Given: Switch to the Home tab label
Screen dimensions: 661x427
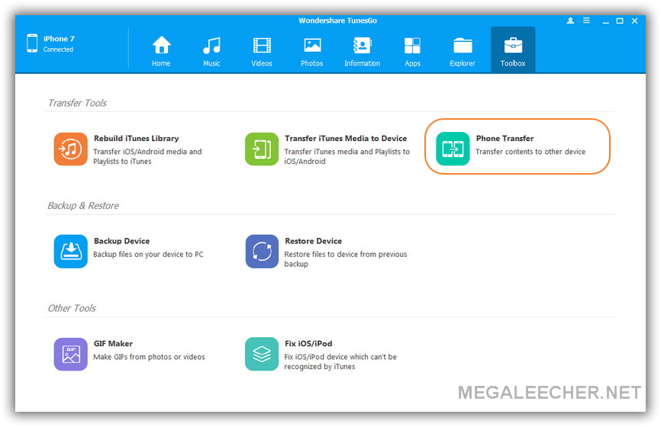Looking at the screenshot, I should point(161,63).
